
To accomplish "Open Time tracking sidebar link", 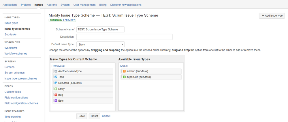I will 13,117.
